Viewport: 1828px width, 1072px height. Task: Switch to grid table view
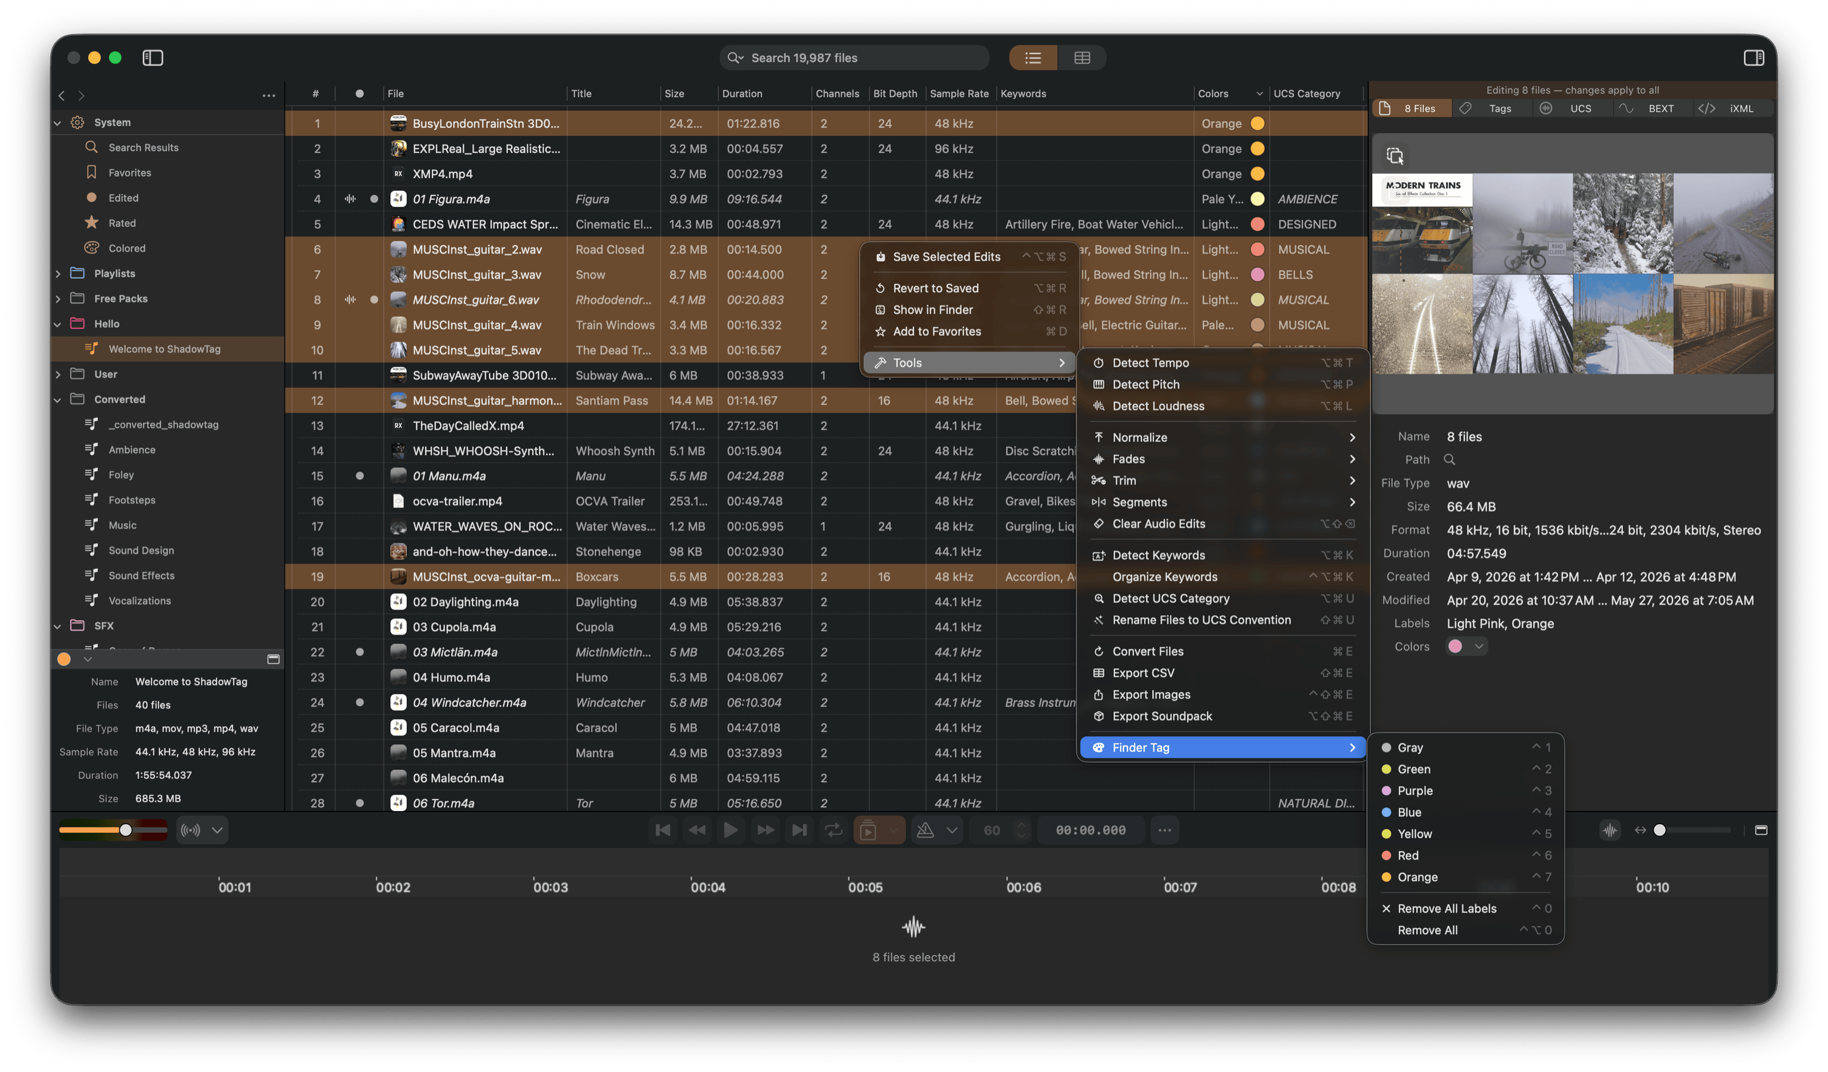1081,57
